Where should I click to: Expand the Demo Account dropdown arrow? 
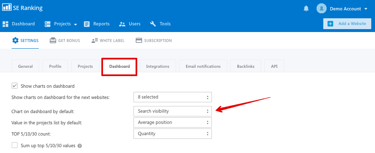(366, 9)
